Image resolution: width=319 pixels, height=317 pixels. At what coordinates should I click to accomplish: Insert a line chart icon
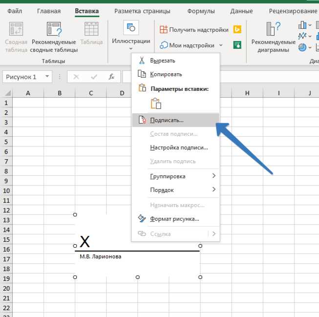pyautogui.click(x=302, y=36)
